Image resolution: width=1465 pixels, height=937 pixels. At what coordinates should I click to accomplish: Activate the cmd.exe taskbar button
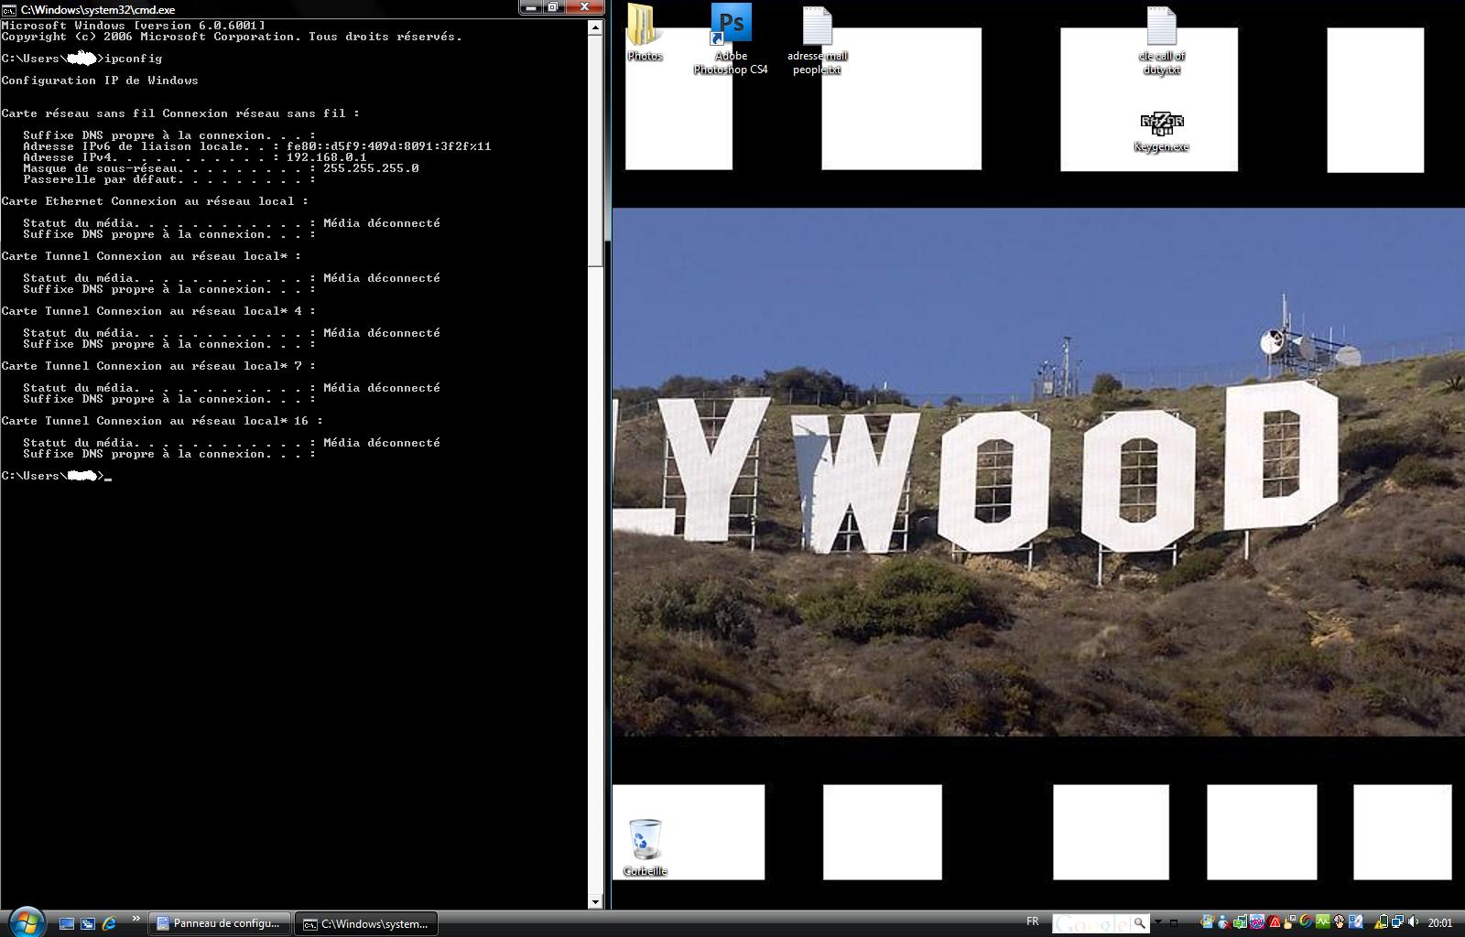(x=365, y=924)
